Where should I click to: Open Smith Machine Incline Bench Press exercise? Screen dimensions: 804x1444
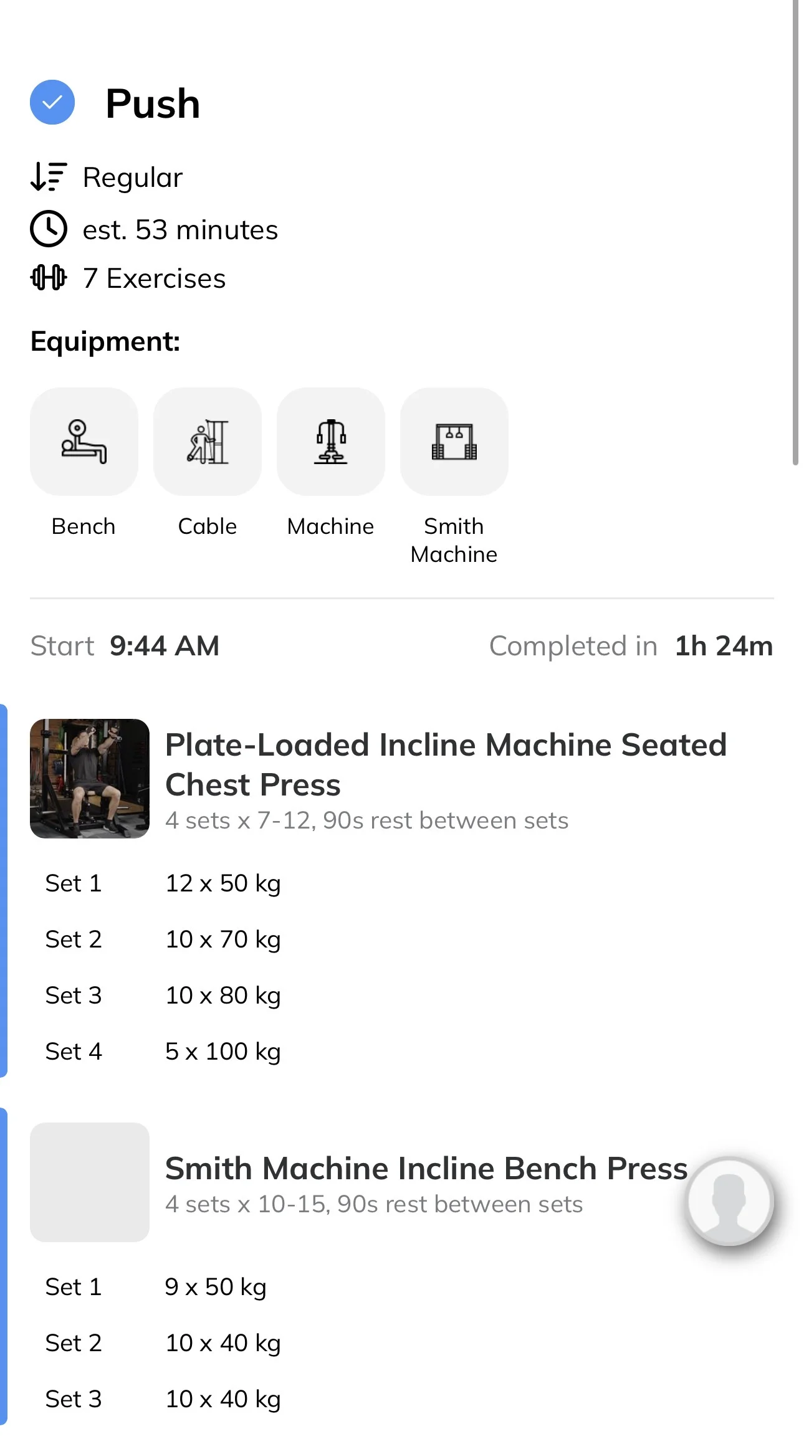coord(426,1168)
